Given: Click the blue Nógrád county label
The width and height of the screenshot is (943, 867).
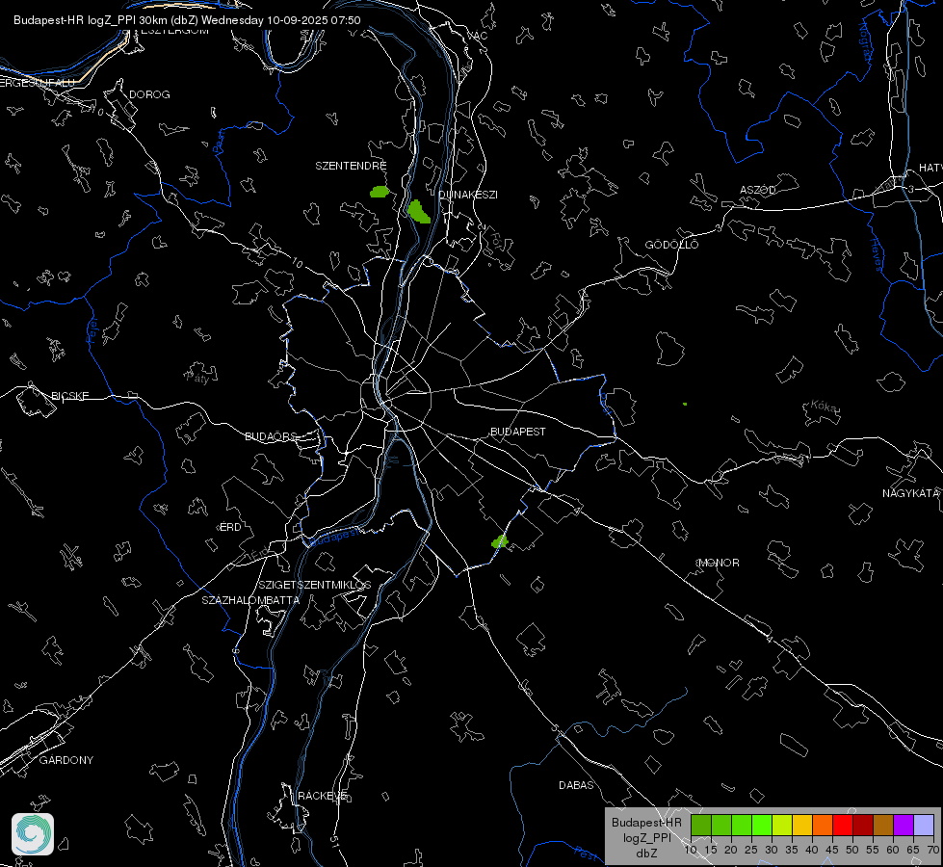Looking at the screenshot, I should tap(865, 40).
